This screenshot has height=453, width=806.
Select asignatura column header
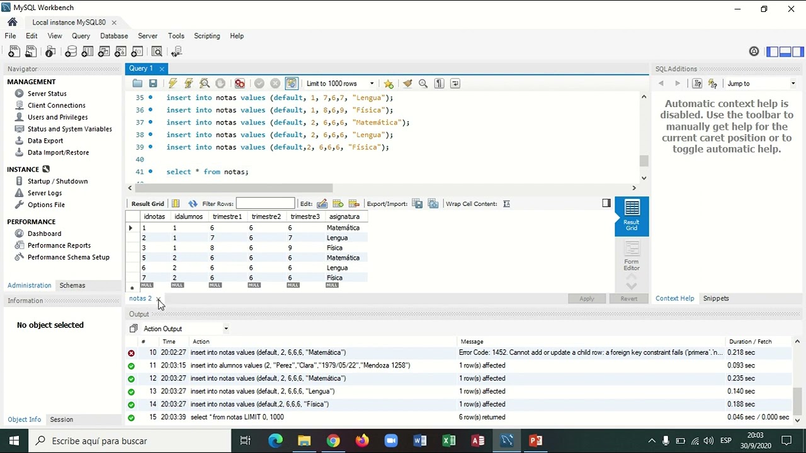pos(344,216)
